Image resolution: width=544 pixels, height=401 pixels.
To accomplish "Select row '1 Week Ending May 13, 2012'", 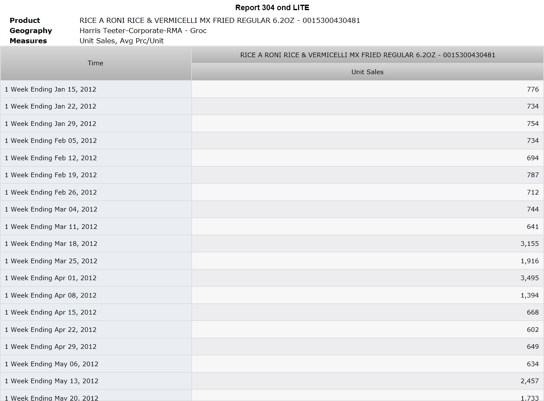I will point(272,381).
